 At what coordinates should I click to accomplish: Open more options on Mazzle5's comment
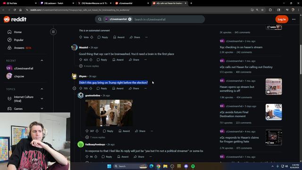click(146, 60)
